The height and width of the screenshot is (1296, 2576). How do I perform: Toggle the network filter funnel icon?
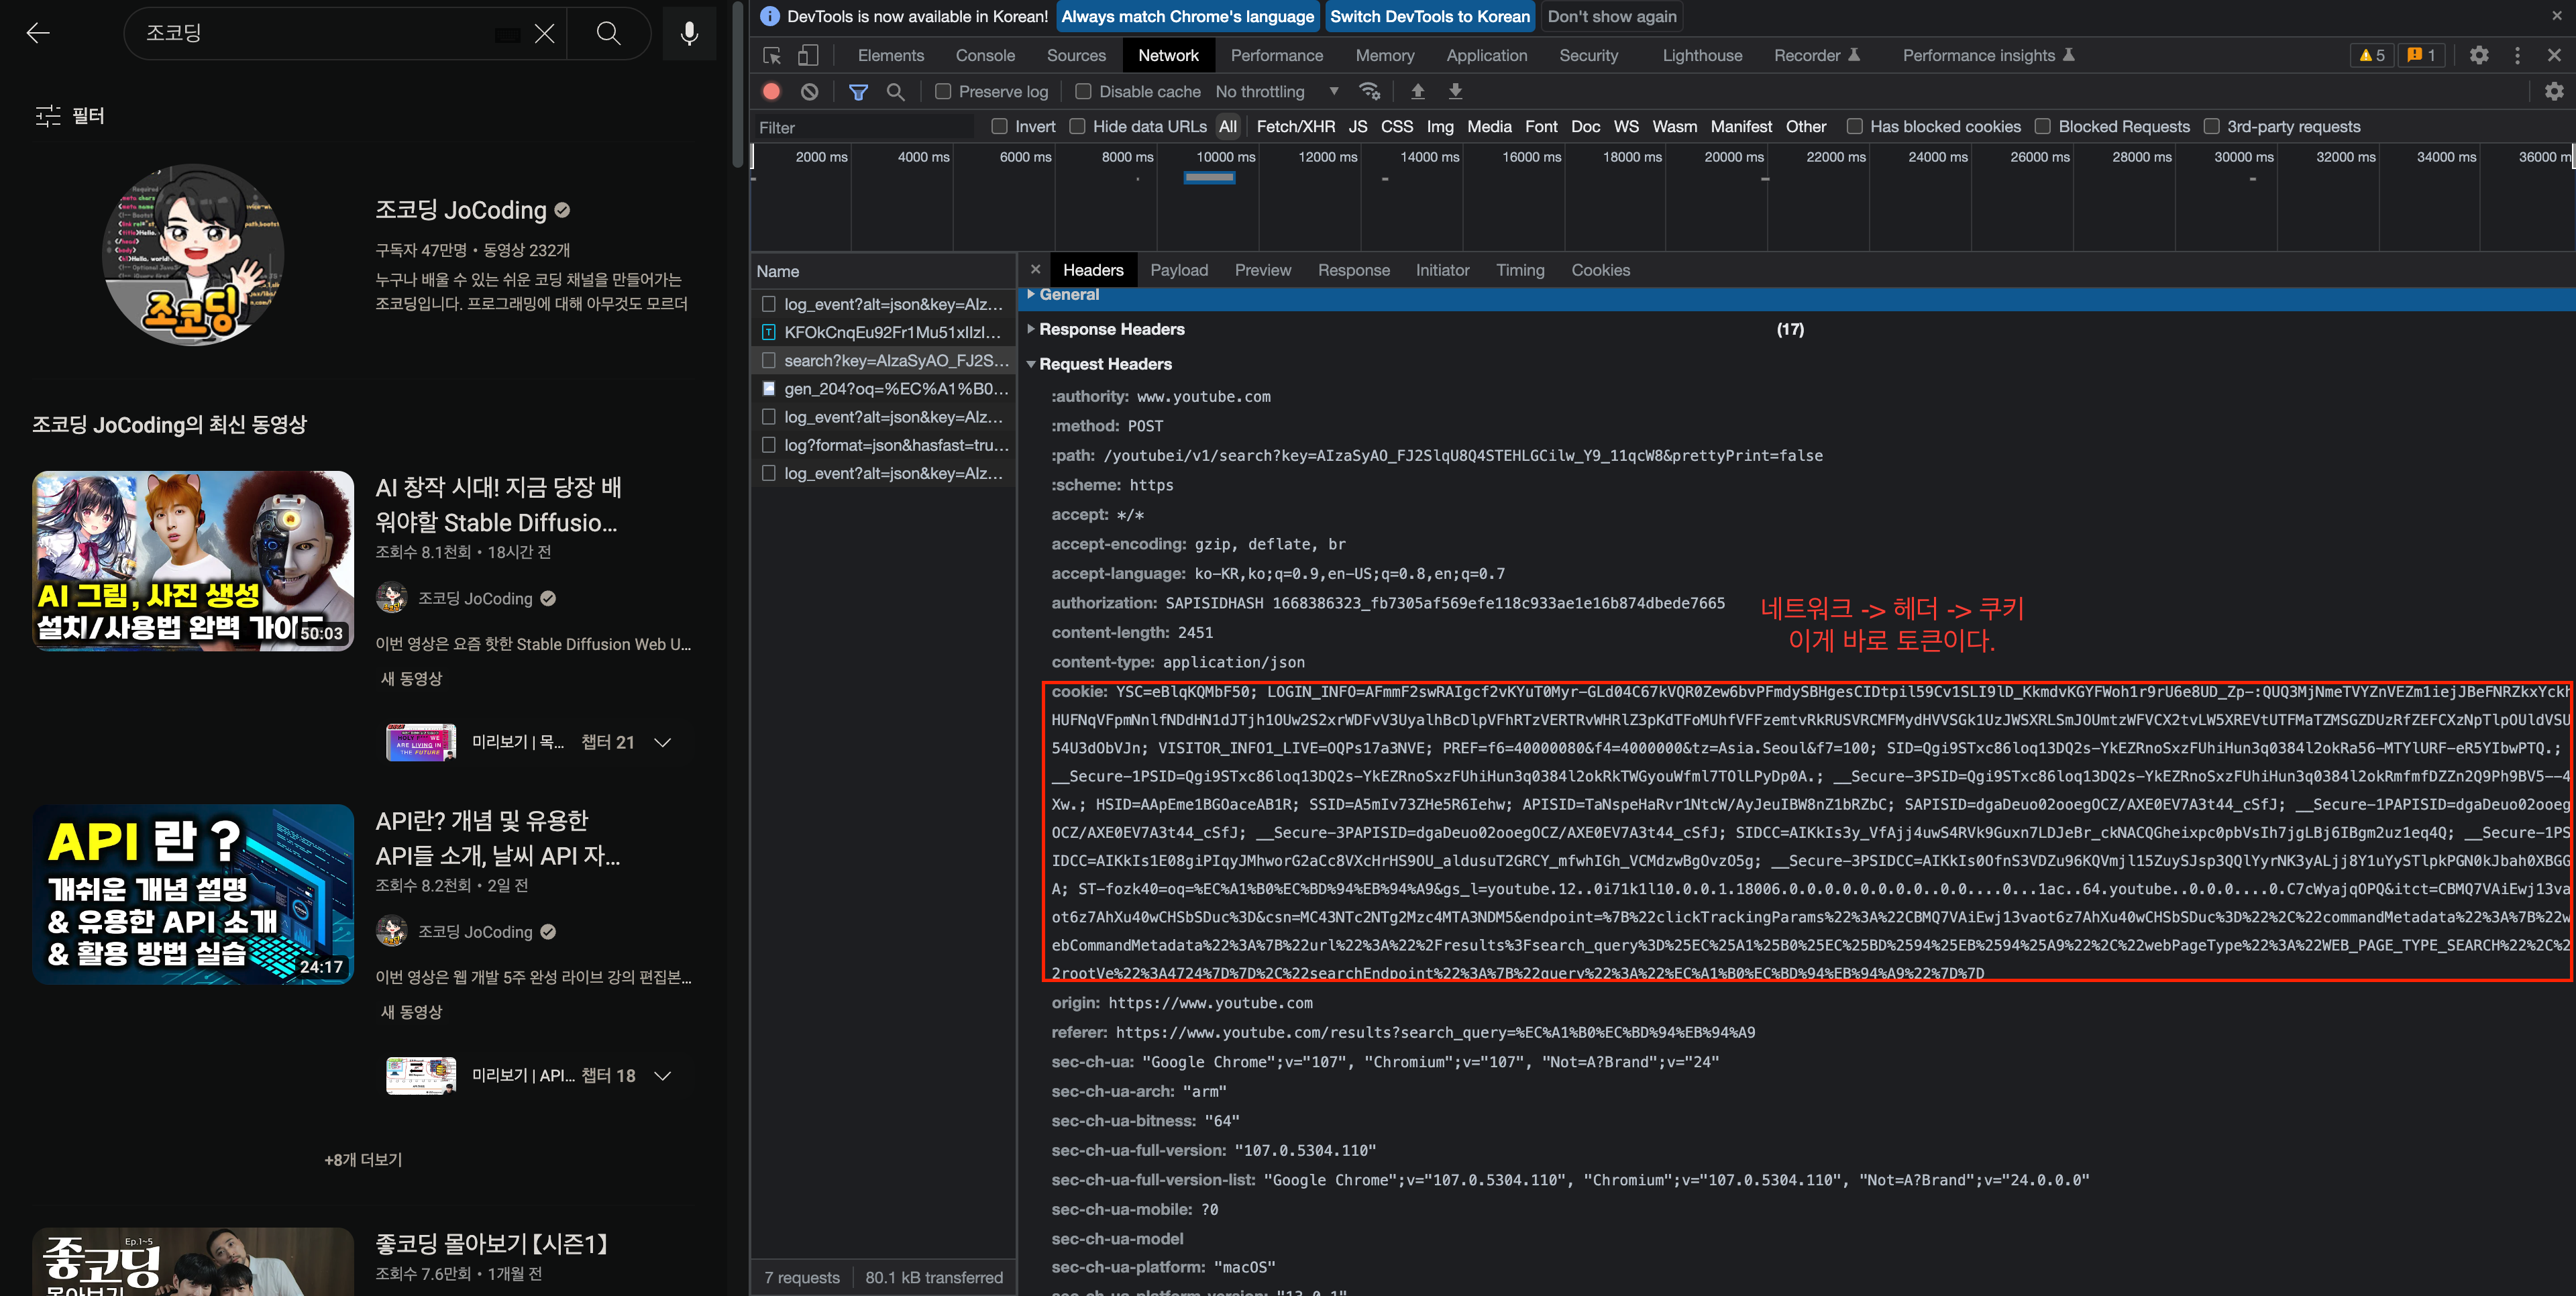[x=857, y=91]
